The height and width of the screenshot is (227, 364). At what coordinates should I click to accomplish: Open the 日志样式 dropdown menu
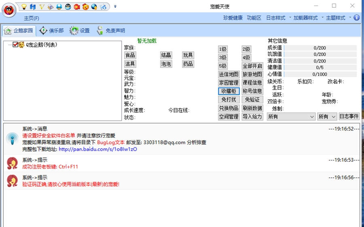pos(278,18)
